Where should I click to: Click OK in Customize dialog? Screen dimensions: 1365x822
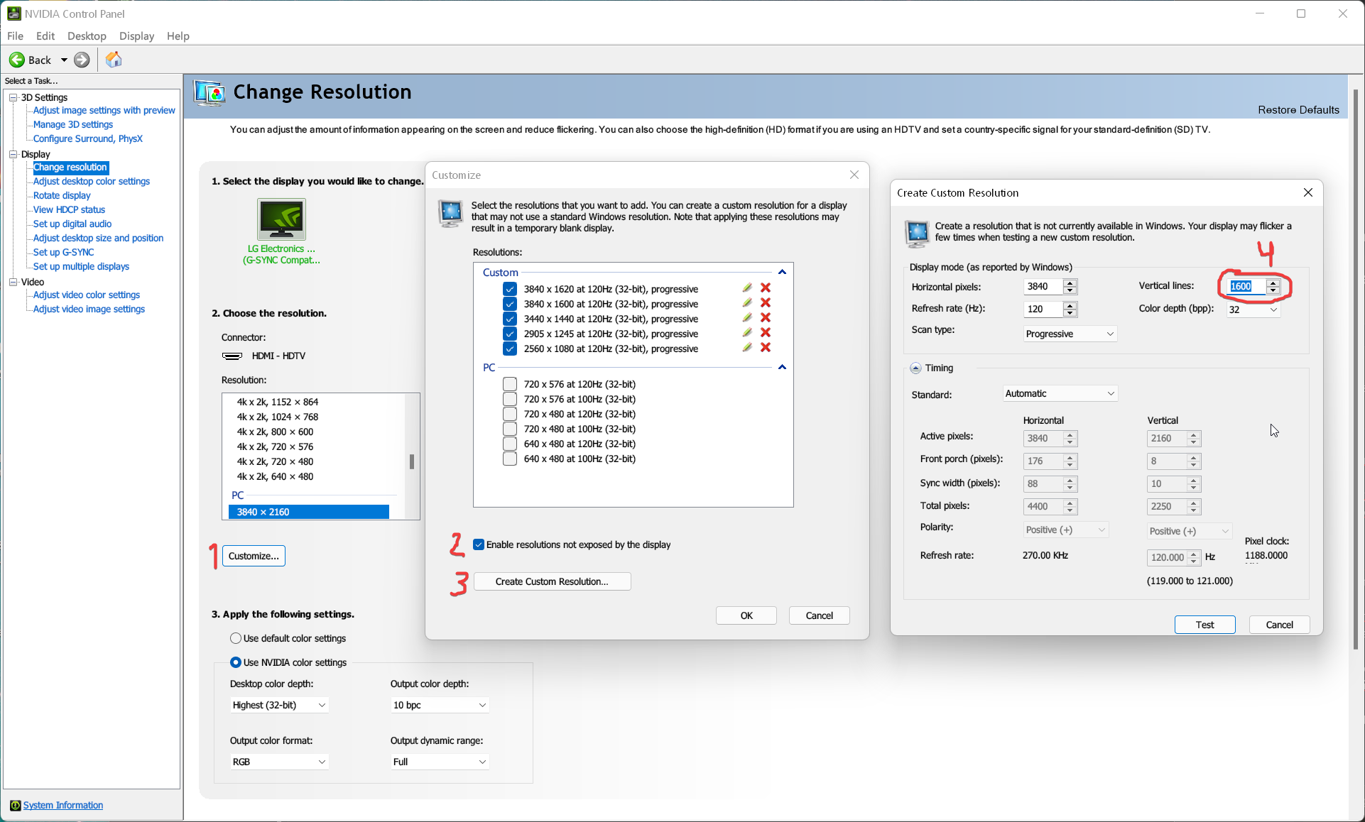746,615
